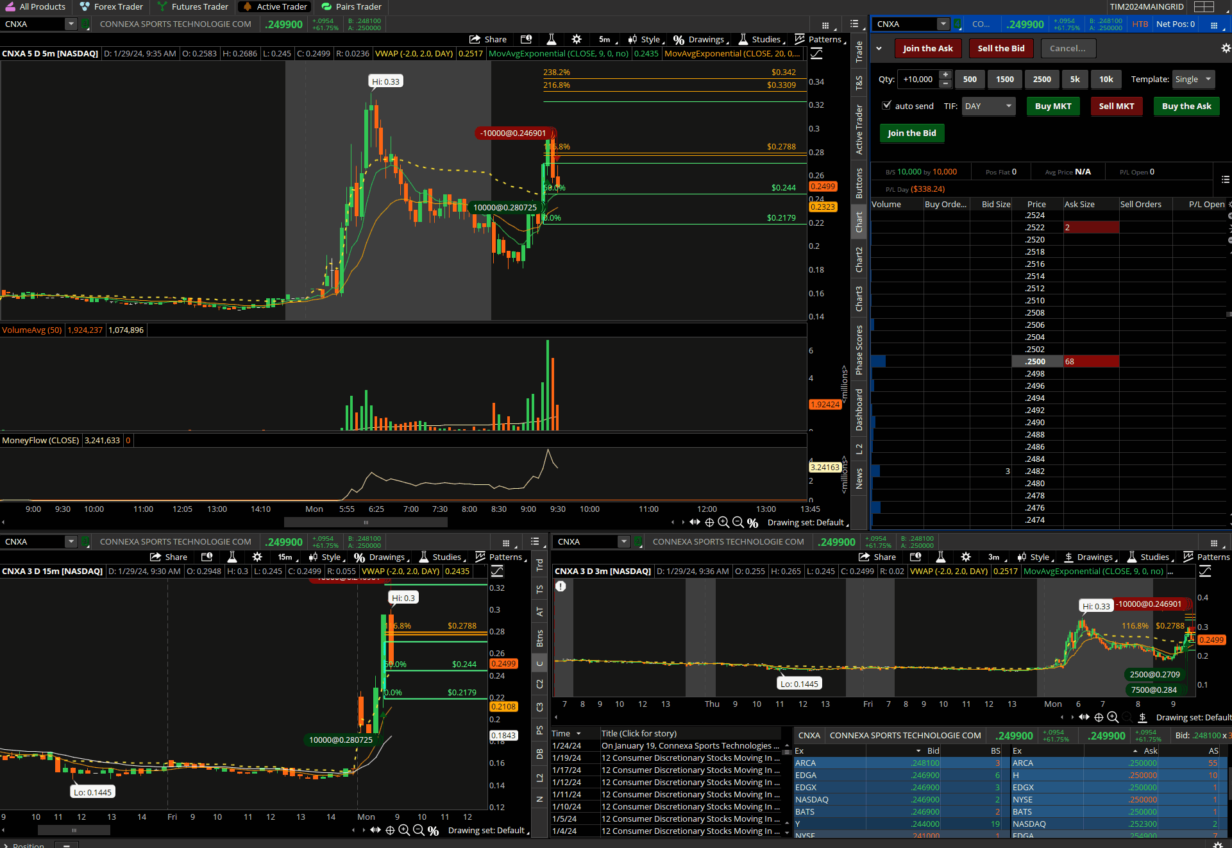Click crosshair pan icon below main chart

click(709, 522)
